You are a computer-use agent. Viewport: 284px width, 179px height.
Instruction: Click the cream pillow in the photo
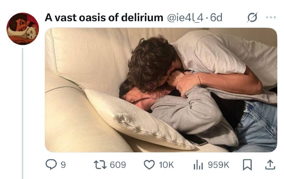pyautogui.click(x=138, y=120)
